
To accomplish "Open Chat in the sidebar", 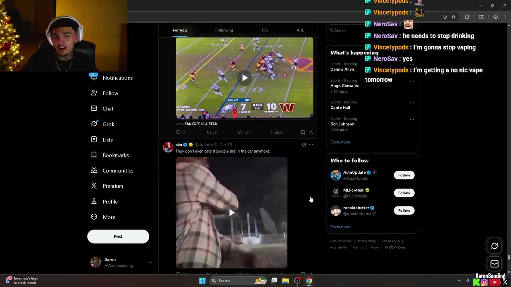I will (102, 109).
